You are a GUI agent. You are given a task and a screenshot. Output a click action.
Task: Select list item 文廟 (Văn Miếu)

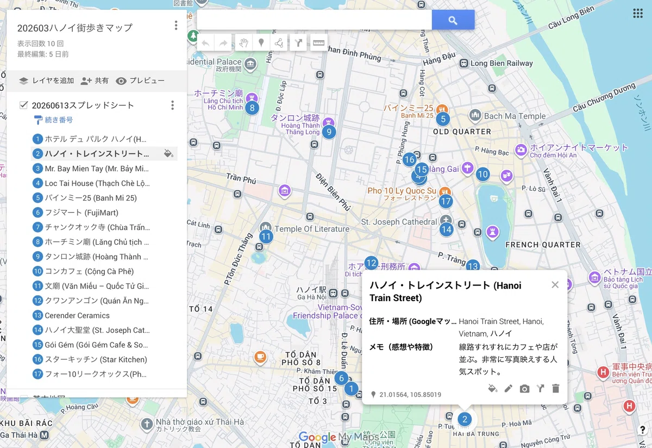click(105, 286)
